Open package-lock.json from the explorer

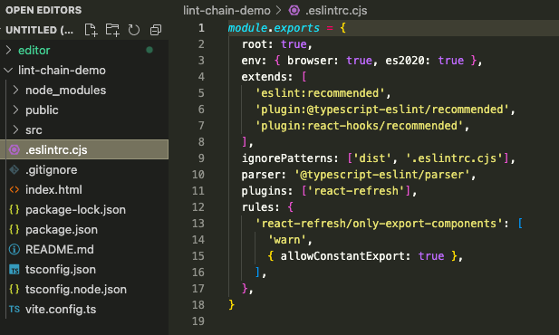click(75, 209)
